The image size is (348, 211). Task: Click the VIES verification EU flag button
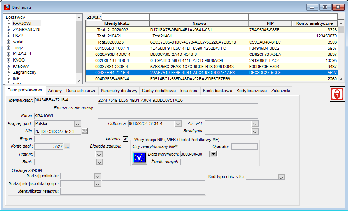139,158
